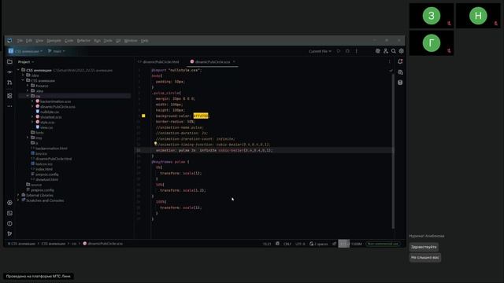Click chat message Здравствуйте

tap(424, 247)
